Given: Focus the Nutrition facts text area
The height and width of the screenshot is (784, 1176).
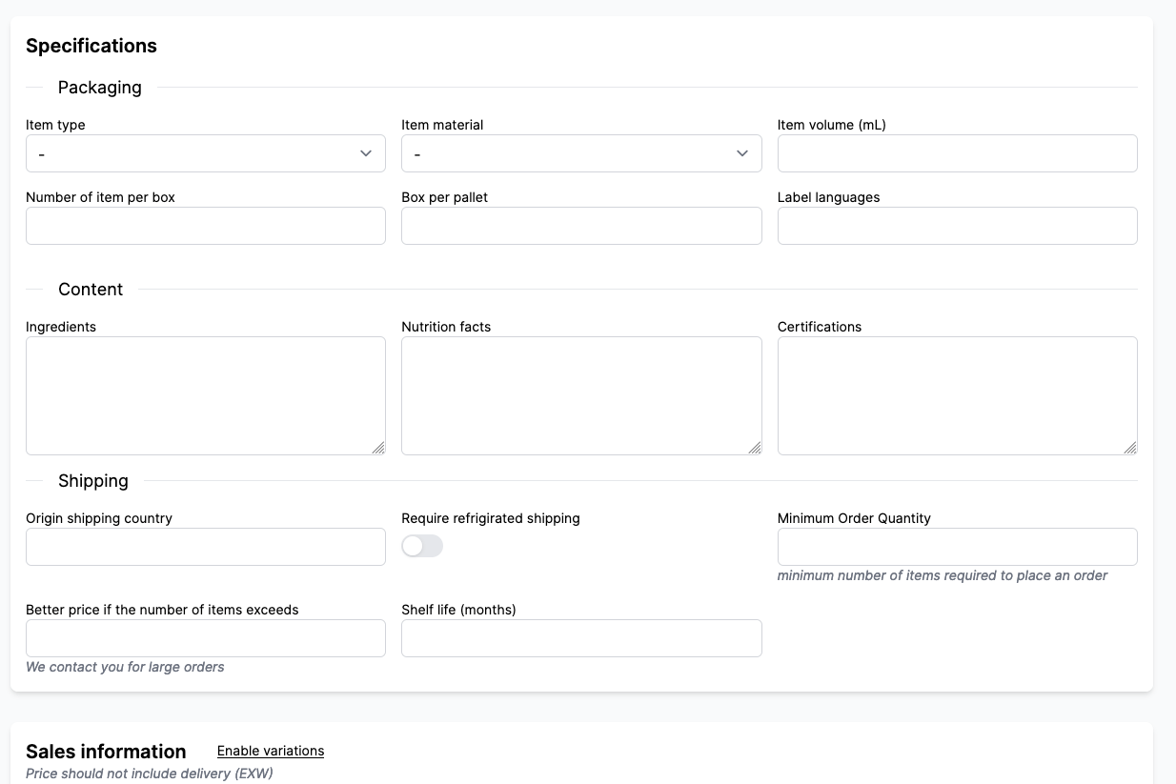Looking at the screenshot, I should [581, 395].
